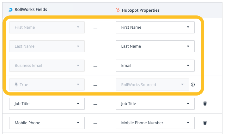Click the disabled RollWorks Sourced dropdown
Screen dimensions: 225x134
(152, 84)
